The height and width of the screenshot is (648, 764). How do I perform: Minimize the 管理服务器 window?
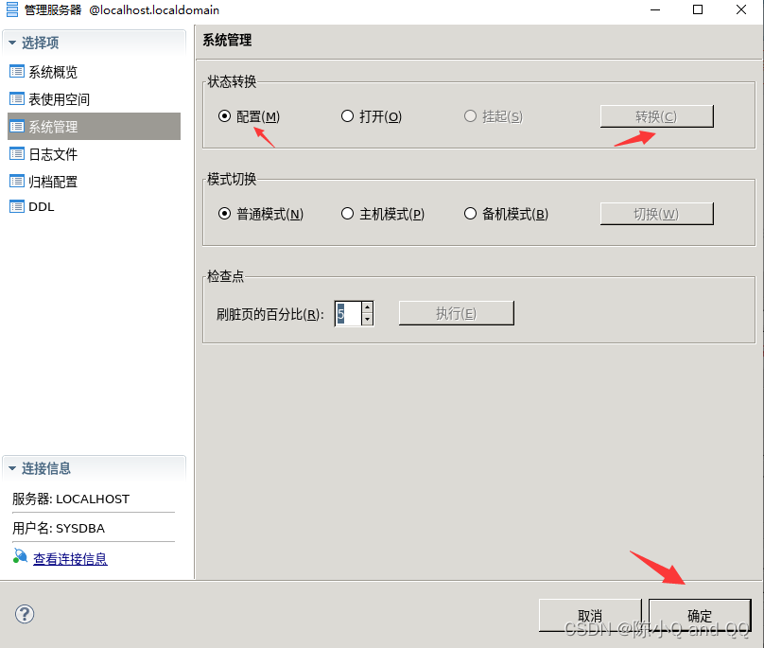(x=655, y=9)
